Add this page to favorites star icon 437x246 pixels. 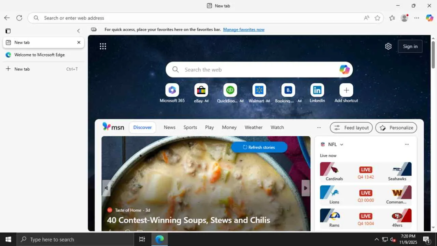tap(377, 18)
